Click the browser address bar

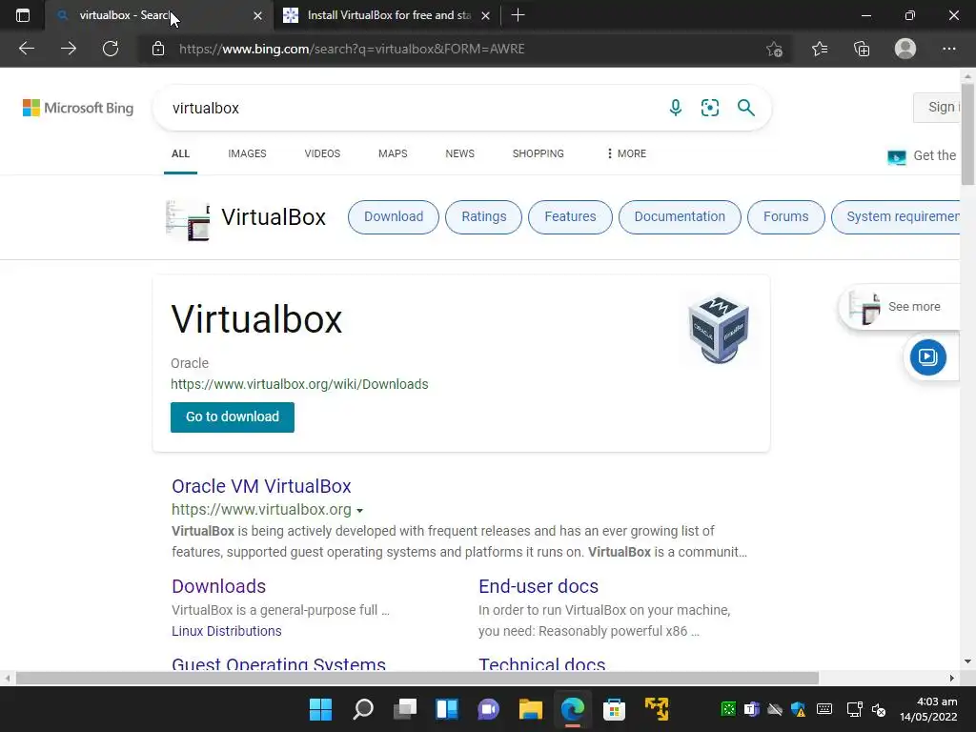tap(460, 49)
